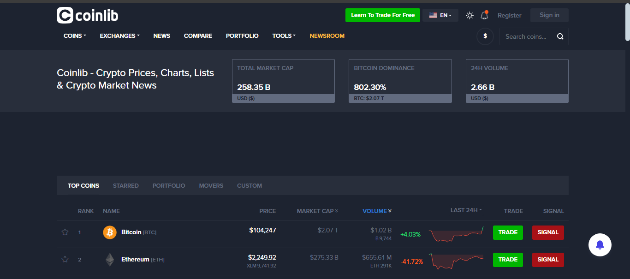Click the search magnifier icon
Image resolution: width=630 pixels, height=279 pixels.
coord(560,36)
